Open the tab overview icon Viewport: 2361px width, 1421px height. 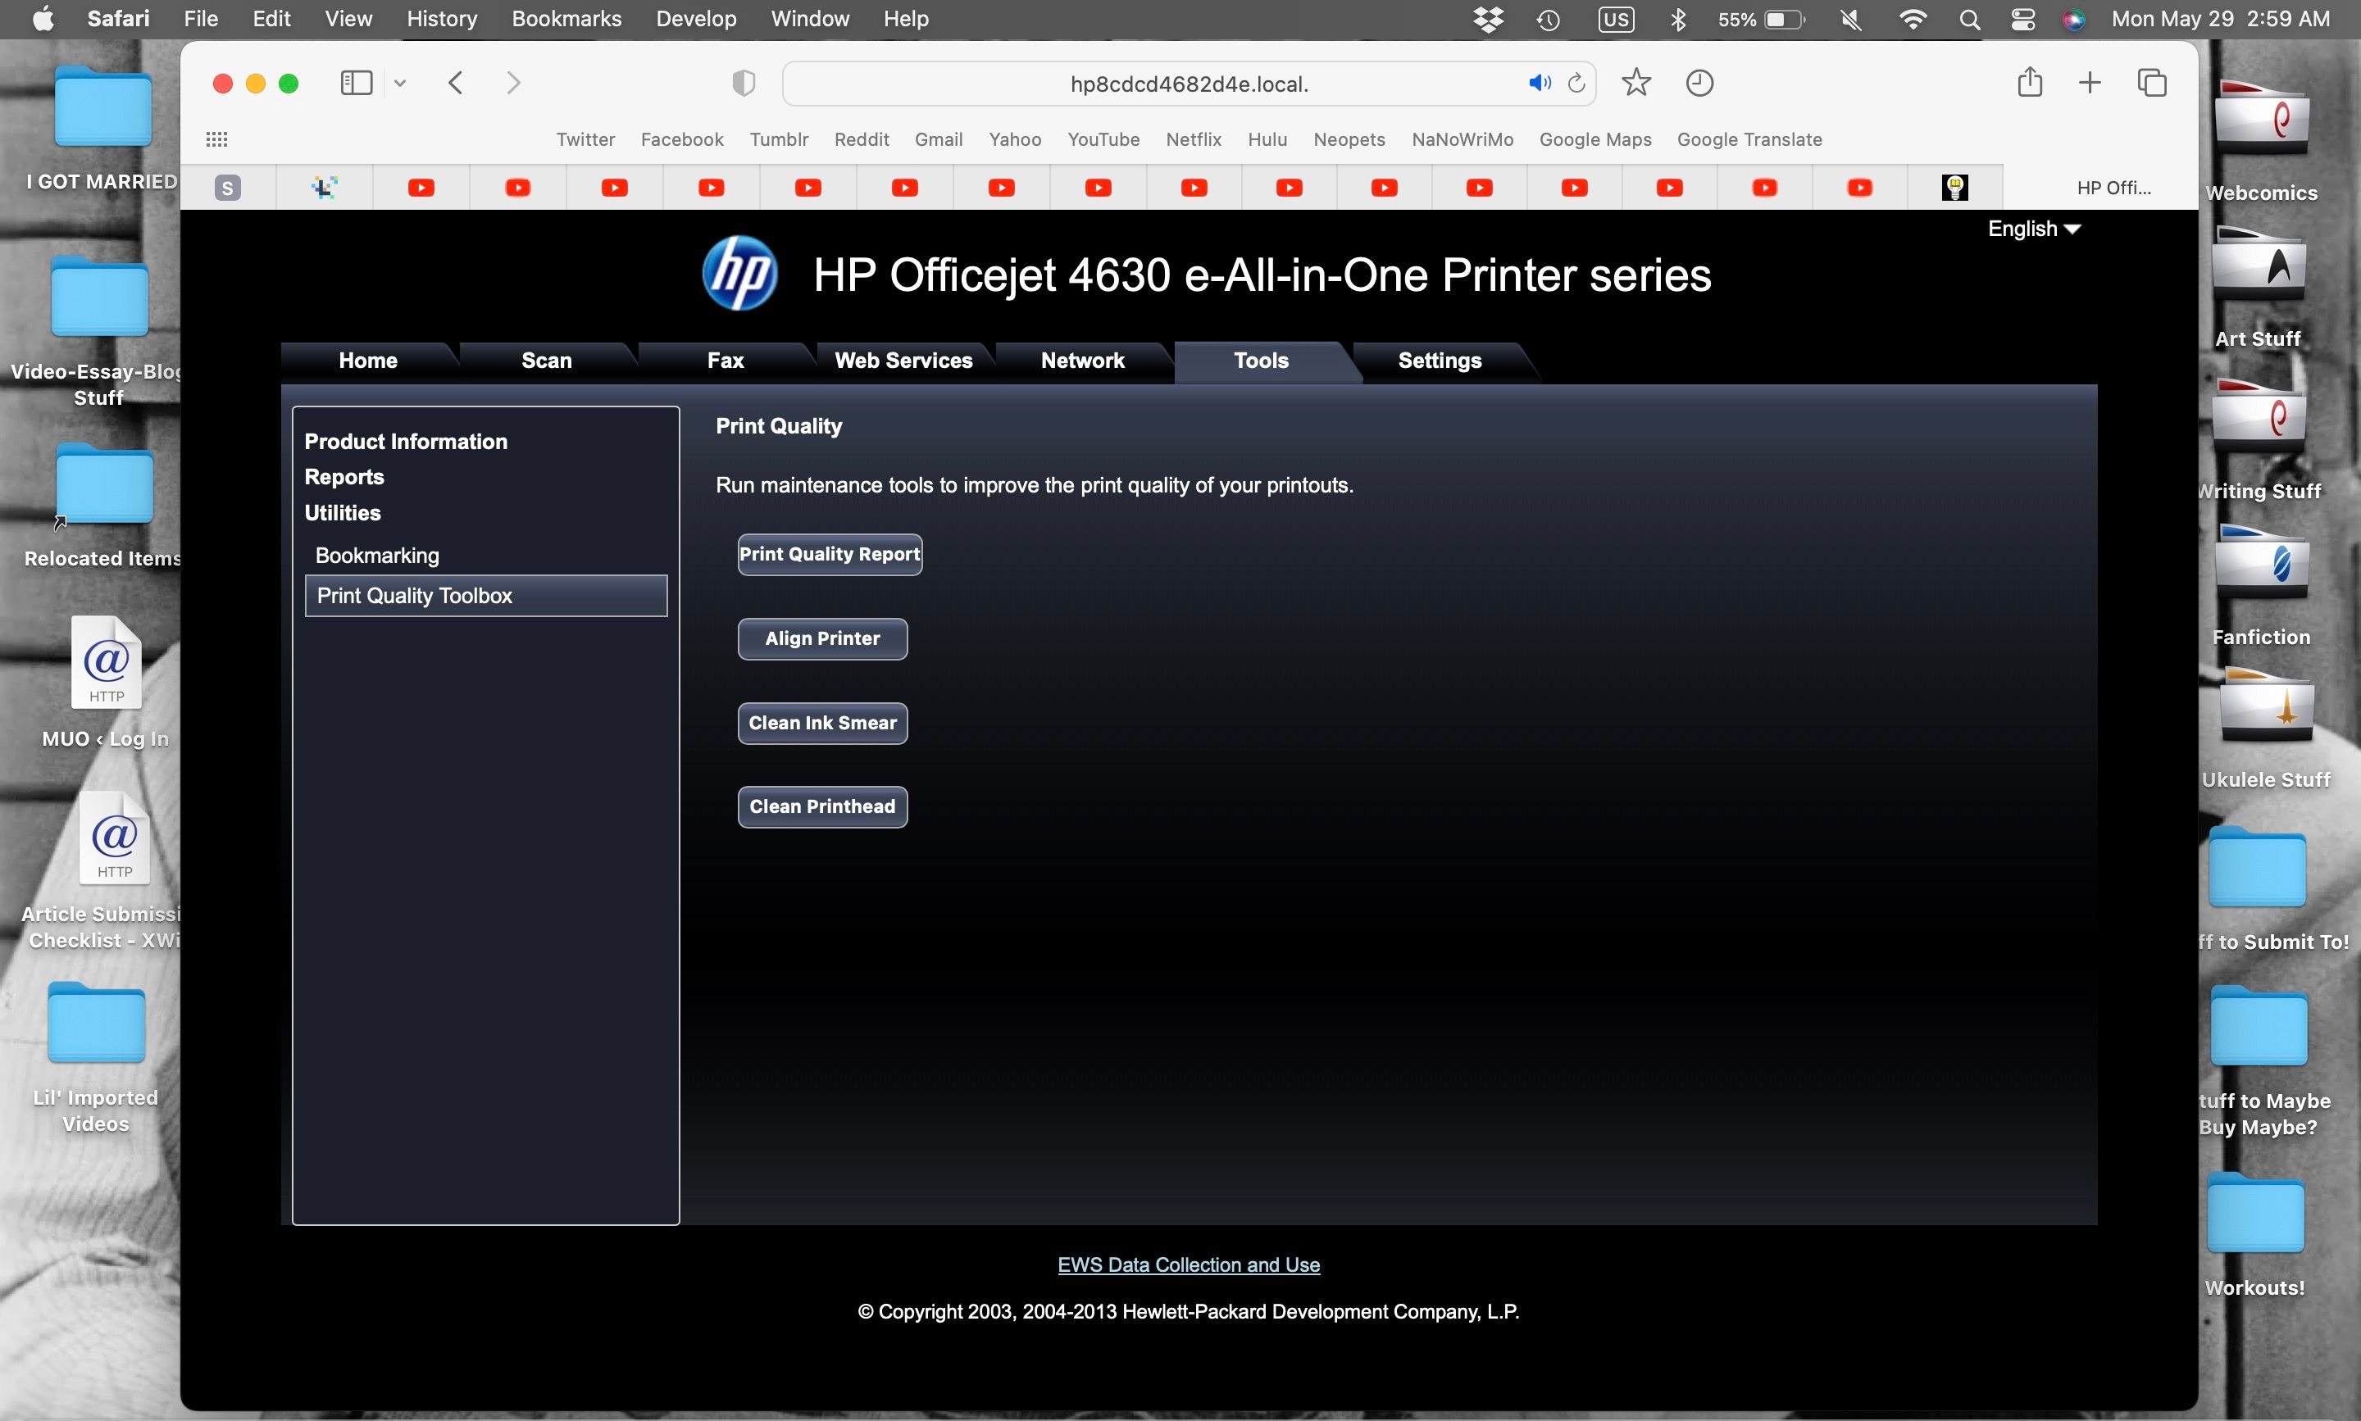2152,84
